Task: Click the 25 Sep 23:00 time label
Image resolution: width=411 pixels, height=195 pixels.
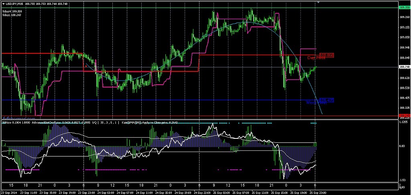Action: click(318, 192)
